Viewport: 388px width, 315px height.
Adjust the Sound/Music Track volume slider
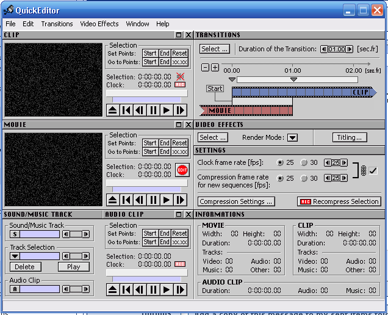click(75, 234)
